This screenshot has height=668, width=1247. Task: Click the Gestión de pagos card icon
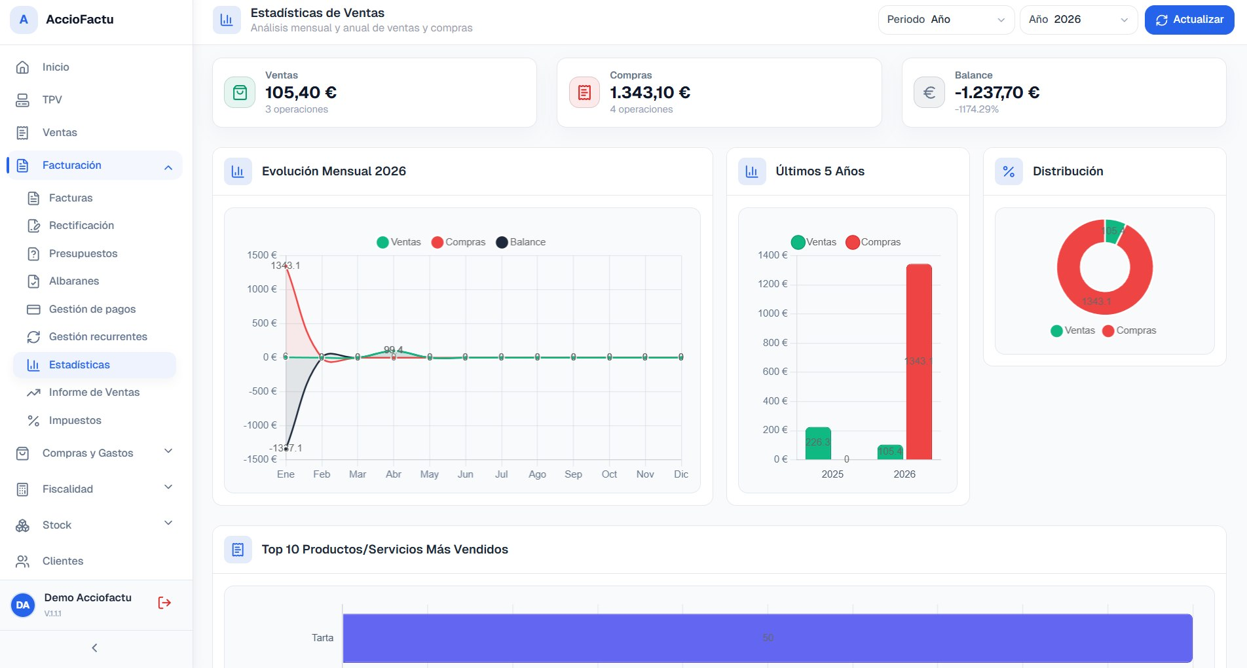click(x=33, y=309)
